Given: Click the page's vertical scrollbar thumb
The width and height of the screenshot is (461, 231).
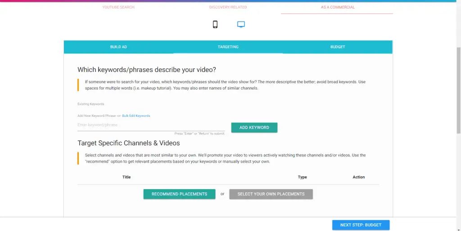Looking at the screenshot, I should [458, 90].
